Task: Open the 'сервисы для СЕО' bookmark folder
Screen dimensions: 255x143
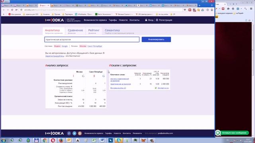Action: tap(31, 14)
